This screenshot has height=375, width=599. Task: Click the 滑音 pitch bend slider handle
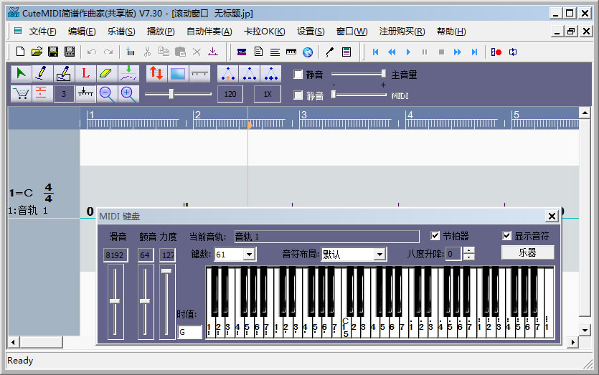[x=115, y=301]
